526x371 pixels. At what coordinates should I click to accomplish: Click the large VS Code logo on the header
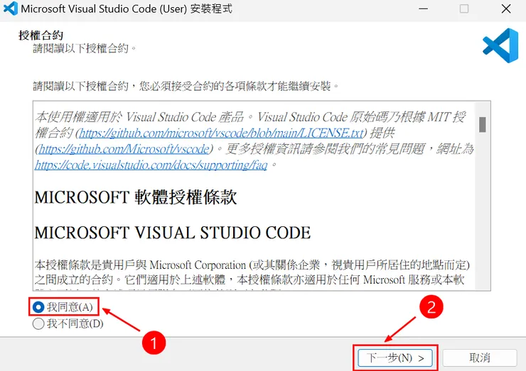click(x=500, y=45)
